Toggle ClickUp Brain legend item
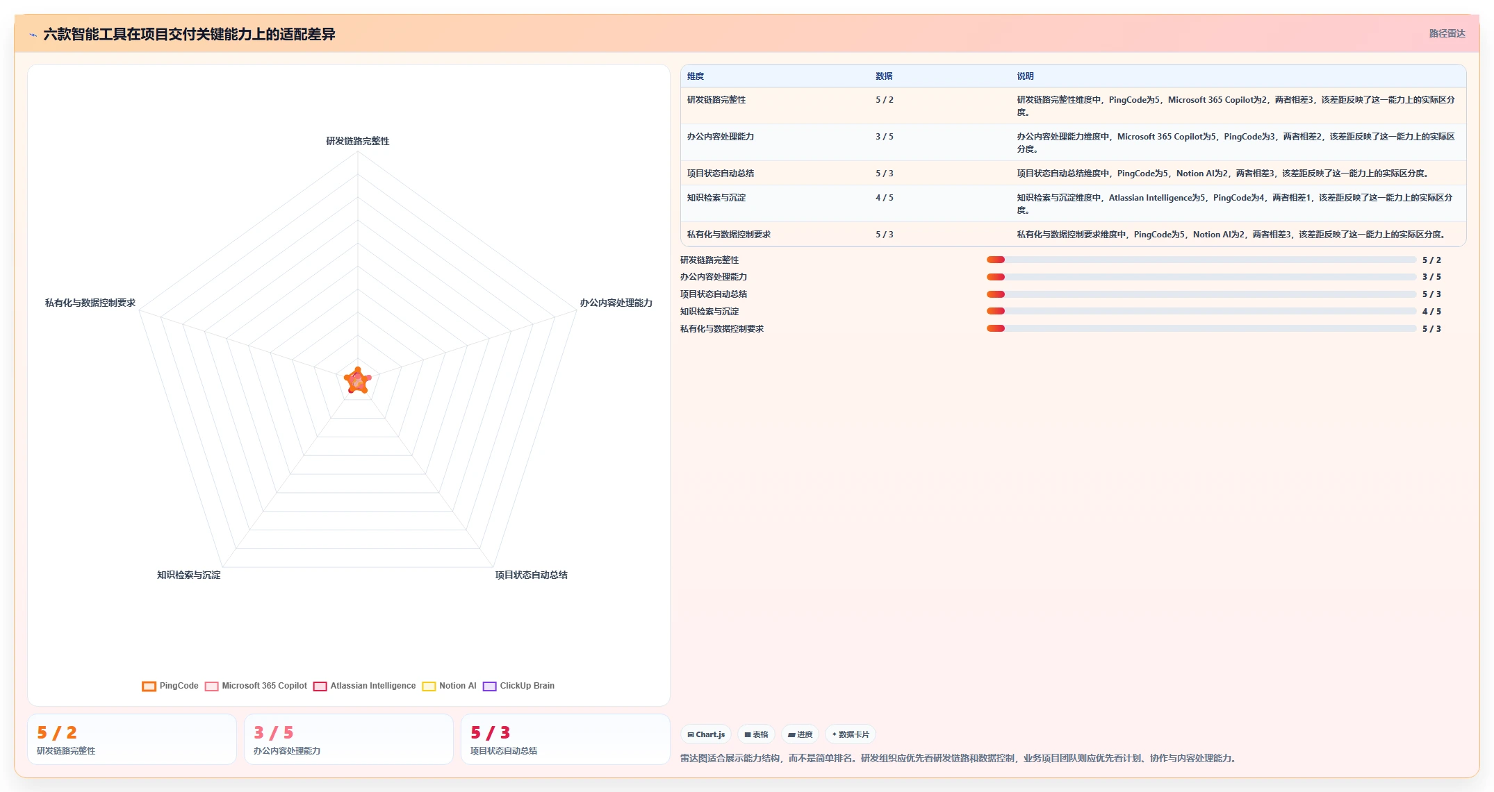The height and width of the screenshot is (792, 1494). click(x=518, y=686)
